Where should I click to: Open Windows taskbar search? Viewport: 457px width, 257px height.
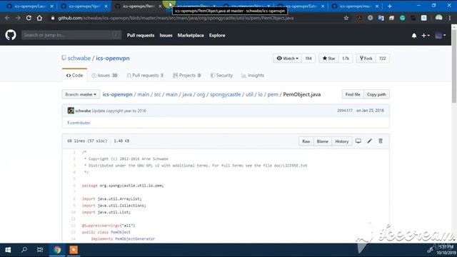pos(24,250)
